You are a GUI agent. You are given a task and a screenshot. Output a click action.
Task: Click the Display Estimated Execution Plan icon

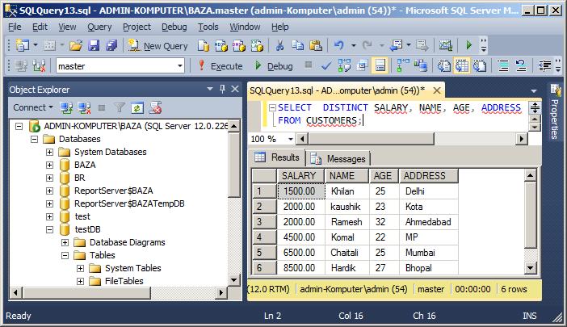tap(344, 66)
